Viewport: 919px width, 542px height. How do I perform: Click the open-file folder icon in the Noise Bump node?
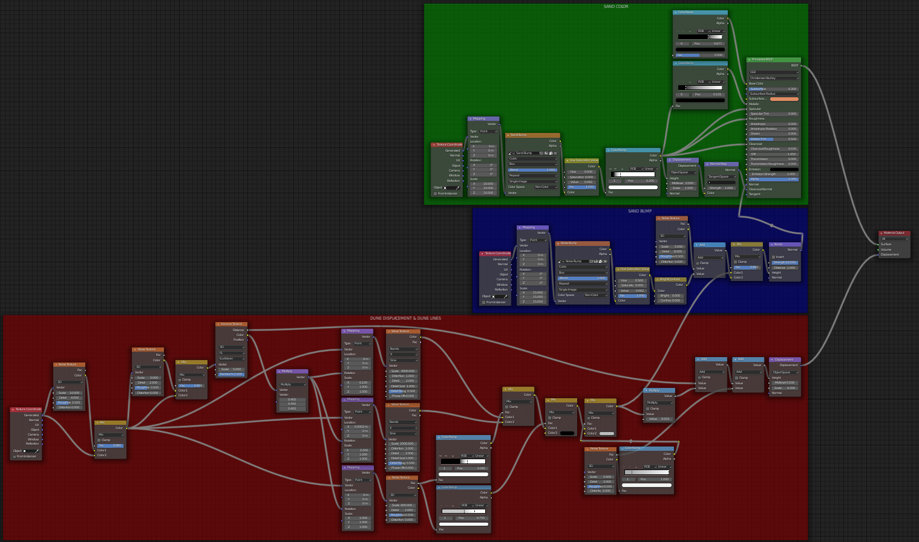[596, 261]
